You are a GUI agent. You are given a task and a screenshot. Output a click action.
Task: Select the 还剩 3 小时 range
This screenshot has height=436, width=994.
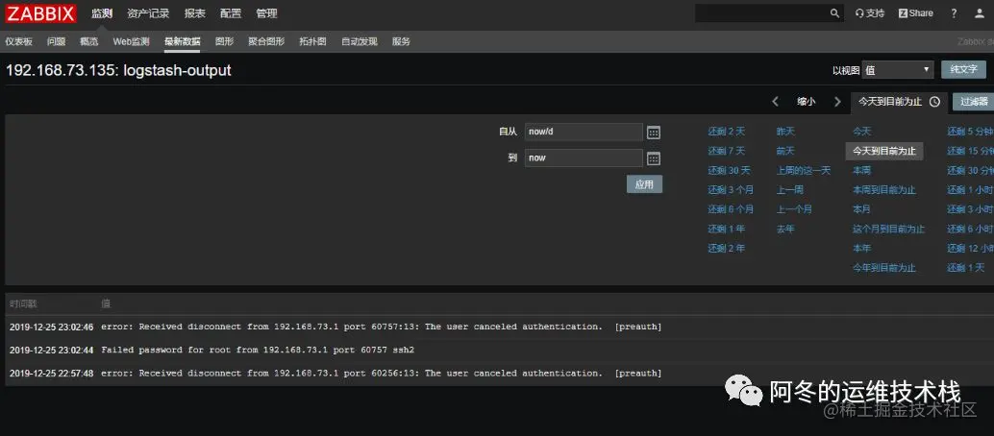[971, 209]
